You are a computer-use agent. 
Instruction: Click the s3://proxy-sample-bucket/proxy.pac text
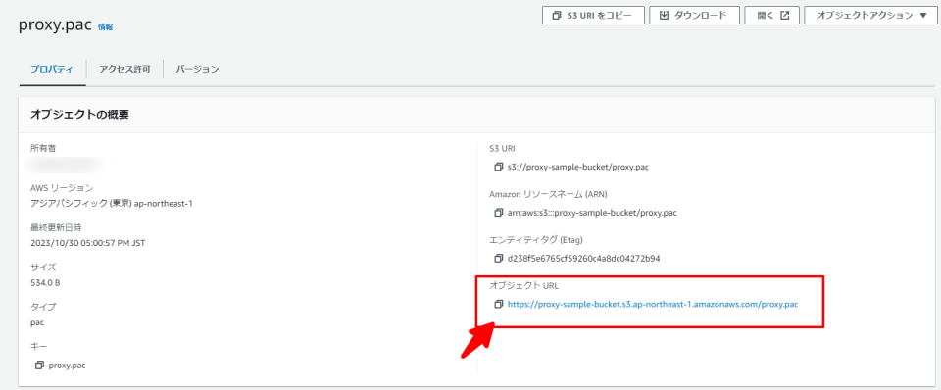point(578,167)
